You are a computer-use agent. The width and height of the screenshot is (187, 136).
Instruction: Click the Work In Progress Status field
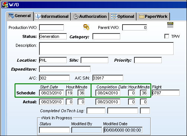(55, 130)
